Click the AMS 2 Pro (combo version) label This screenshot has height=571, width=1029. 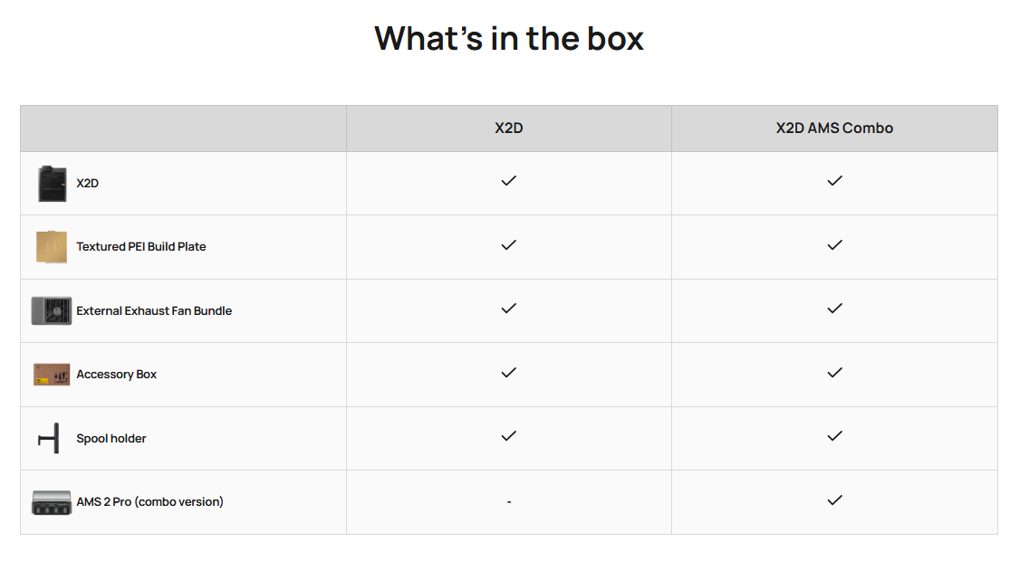point(149,502)
